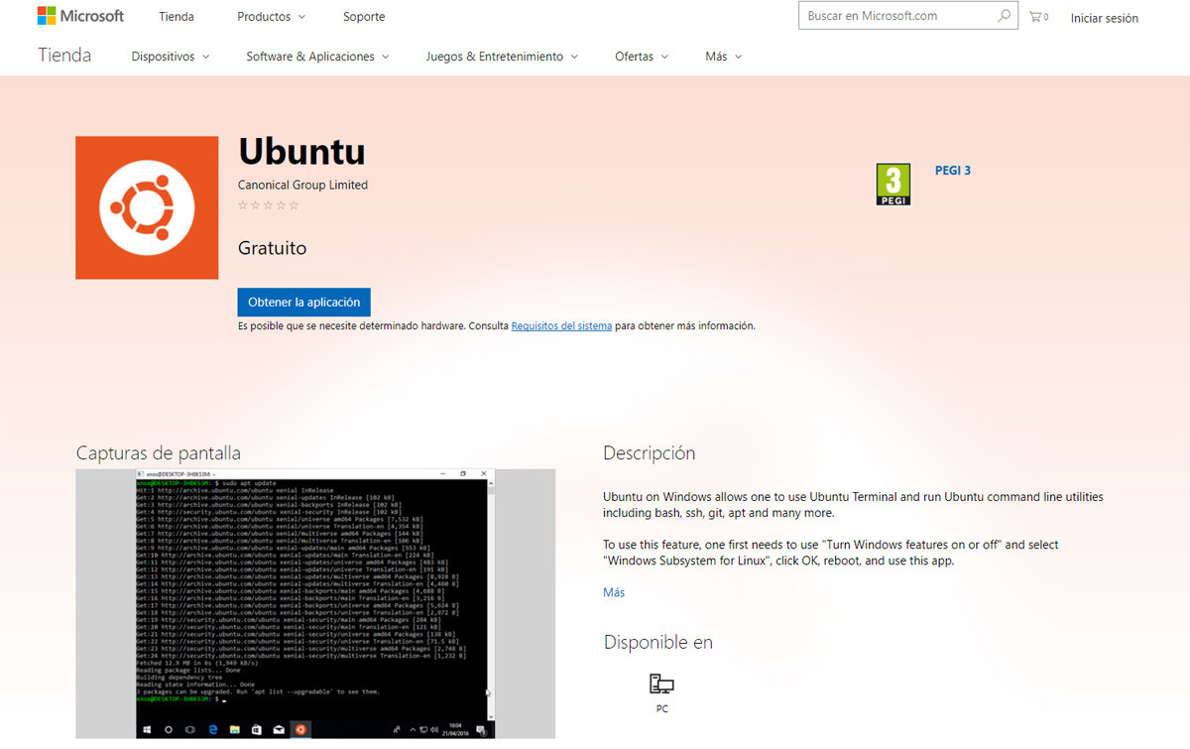This screenshot has width=1190, height=749.
Task: Open the shopping cart icon
Action: click(x=1035, y=16)
